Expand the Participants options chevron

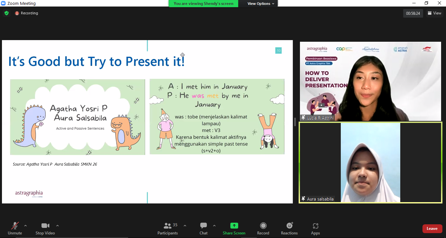185,226
